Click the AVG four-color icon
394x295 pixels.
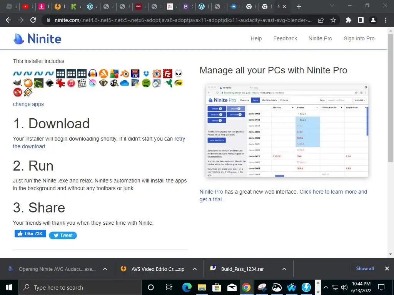tap(114, 73)
